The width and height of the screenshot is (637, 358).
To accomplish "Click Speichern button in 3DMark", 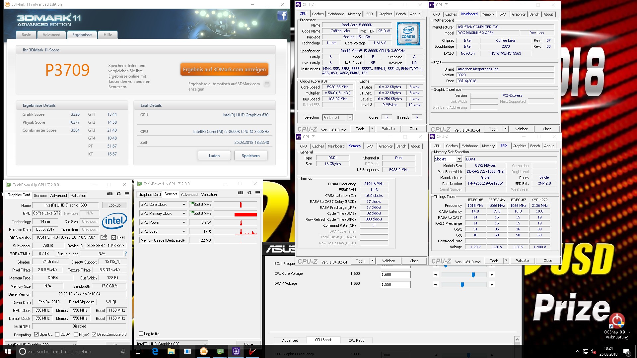I will pyautogui.click(x=251, y=156).
